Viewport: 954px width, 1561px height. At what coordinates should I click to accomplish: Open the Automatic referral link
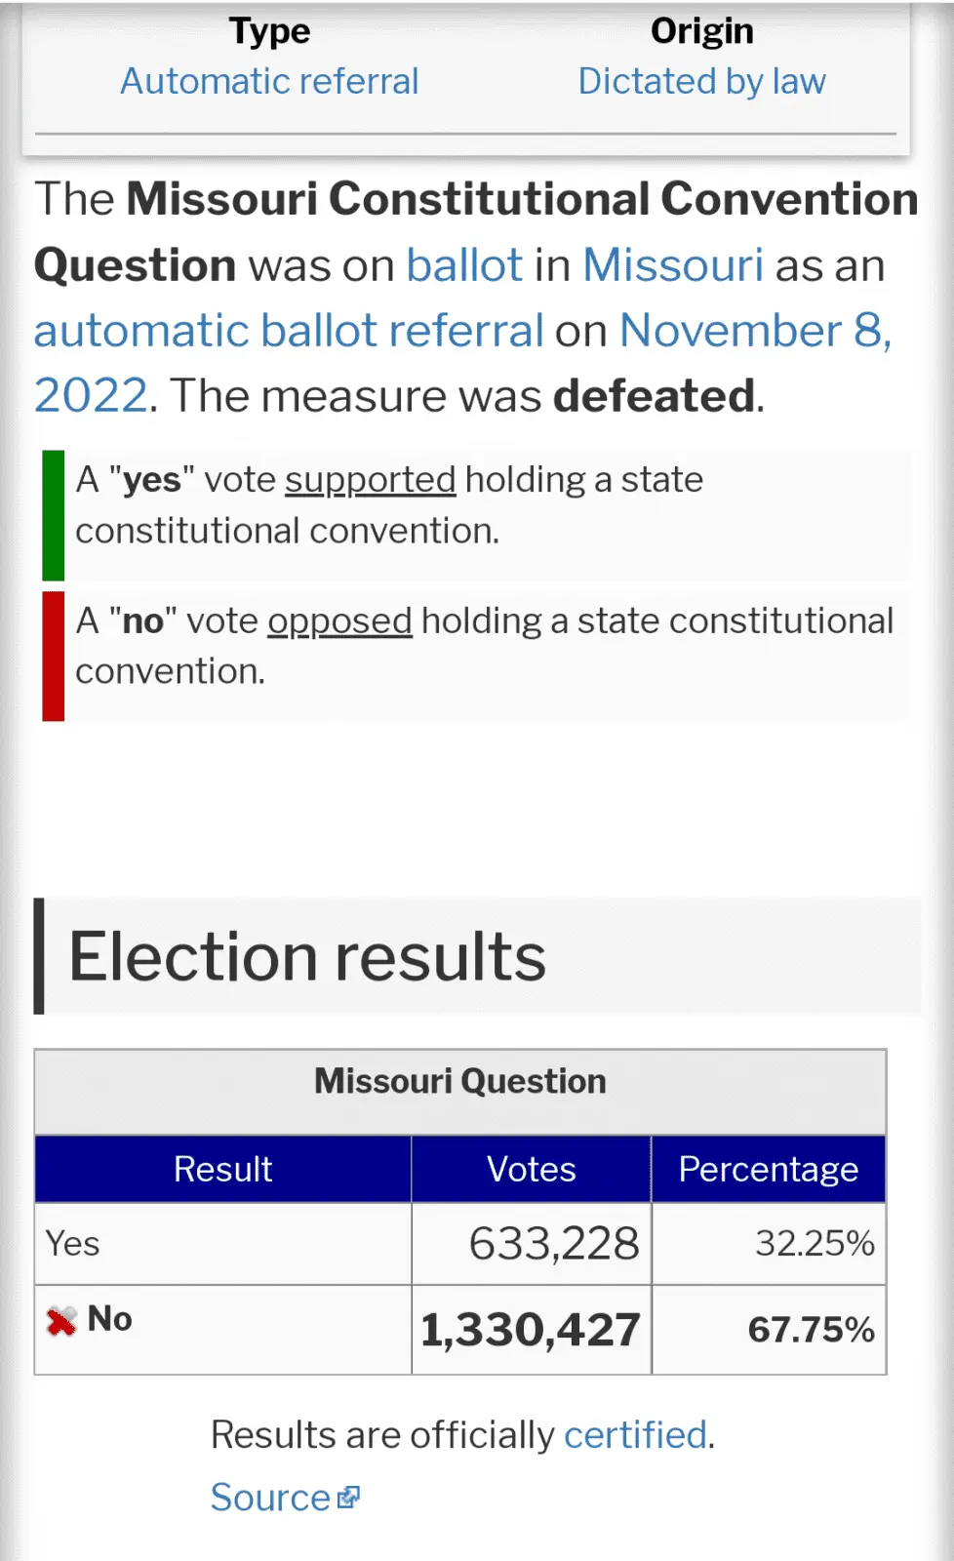pos(269,81)
